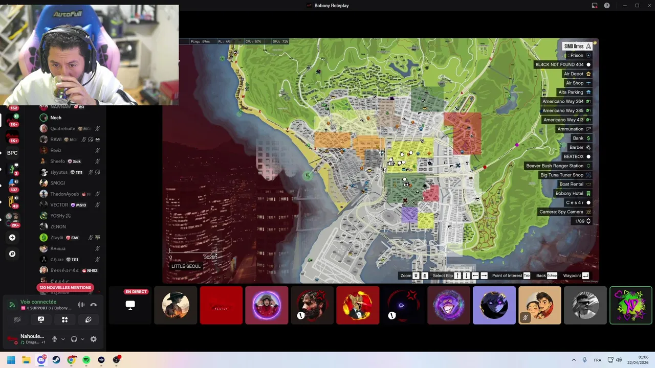Select Americano Way 413 legend entry

567,120
